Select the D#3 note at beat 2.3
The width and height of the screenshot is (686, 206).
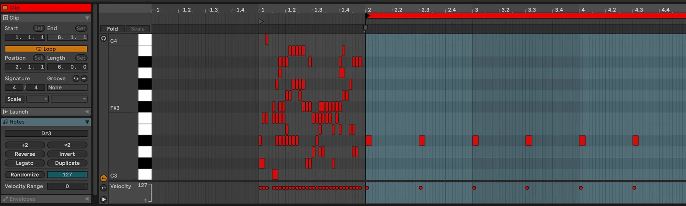pos(422,140)
